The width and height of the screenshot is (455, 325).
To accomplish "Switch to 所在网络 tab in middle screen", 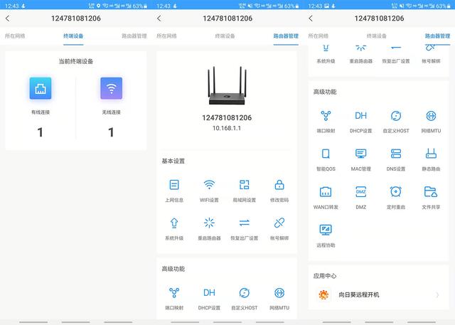I will pos(166,36).
